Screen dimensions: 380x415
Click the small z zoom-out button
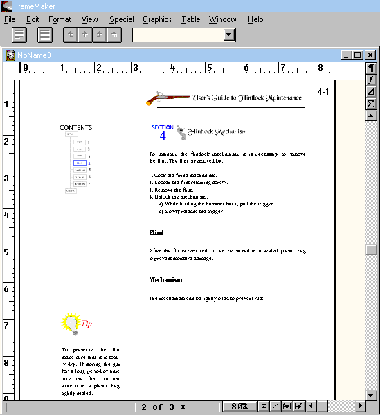pyautogui.click(x=263, y=406)
